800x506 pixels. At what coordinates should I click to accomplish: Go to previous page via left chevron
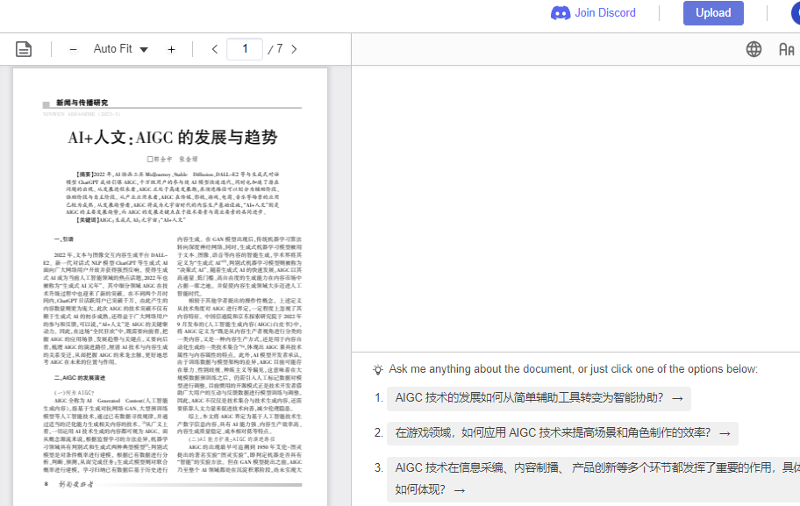coord(215,49)
